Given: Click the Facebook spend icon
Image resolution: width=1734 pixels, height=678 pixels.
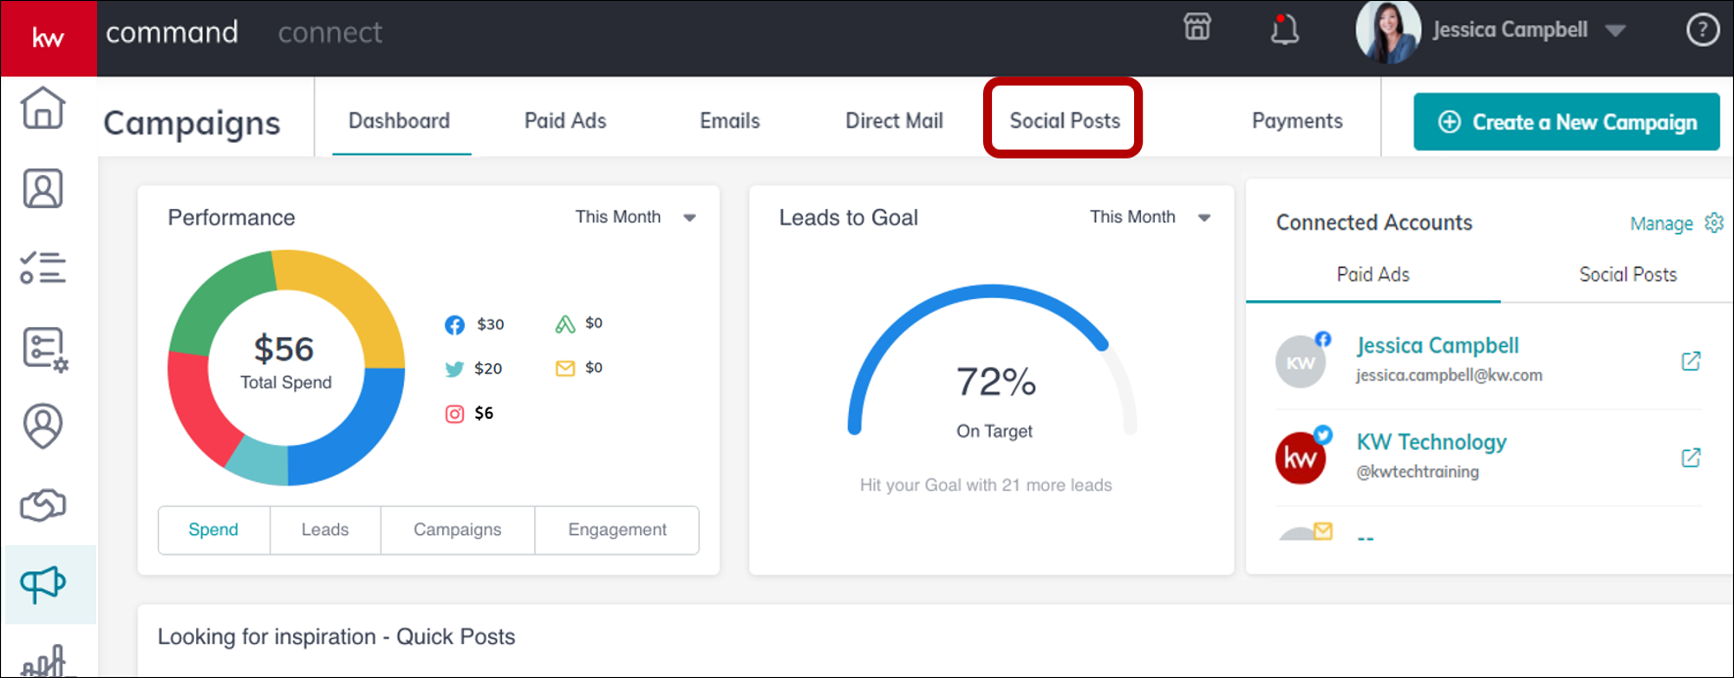Looking at the screenshot, I should point(454,324).
